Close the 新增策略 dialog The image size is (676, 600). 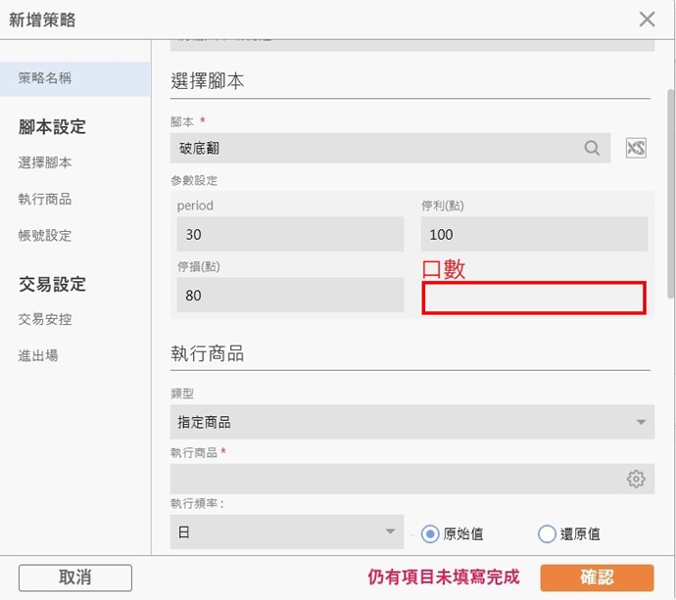click(x=647, y=19)
